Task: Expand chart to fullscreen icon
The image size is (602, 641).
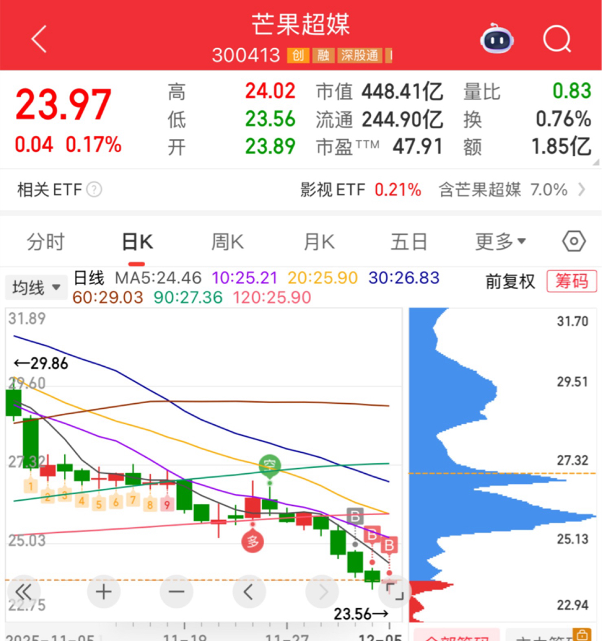Action: click(x=394, y=592)
